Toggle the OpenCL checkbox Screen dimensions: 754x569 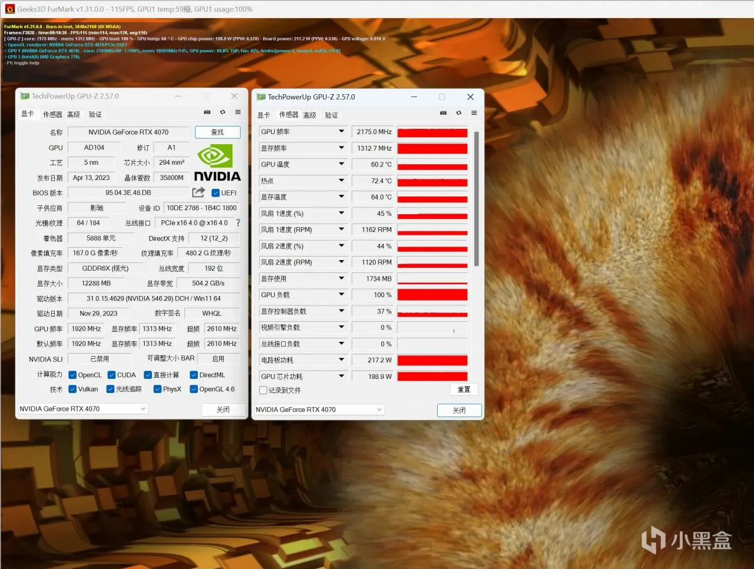[72, 375]
